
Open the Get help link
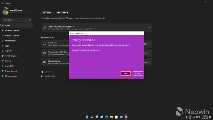(48, 72)
